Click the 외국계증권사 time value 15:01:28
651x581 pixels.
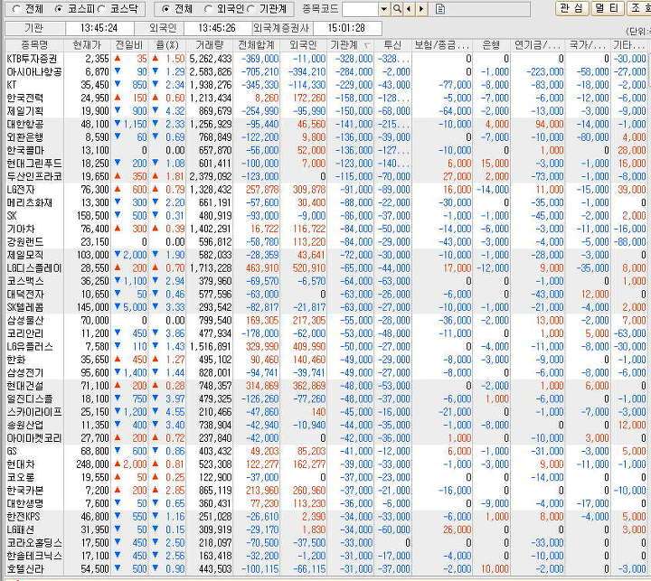[346, 28]
